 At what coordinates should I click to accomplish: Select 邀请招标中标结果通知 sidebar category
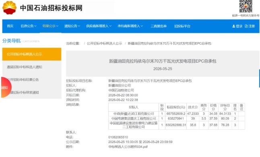32,92
